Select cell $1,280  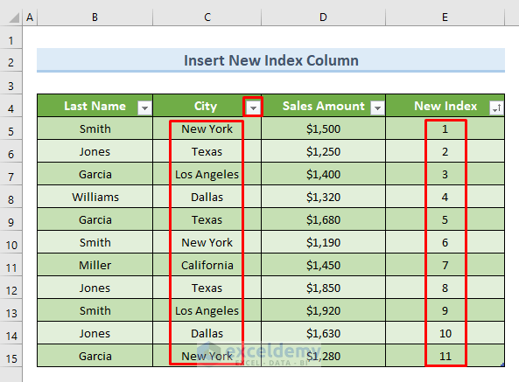point(323,356)
